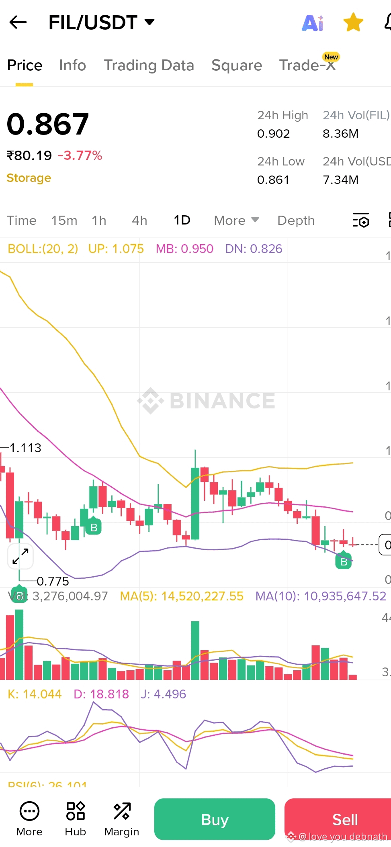Open the Hub icon

pyautogui.click(x=75, y=819)
